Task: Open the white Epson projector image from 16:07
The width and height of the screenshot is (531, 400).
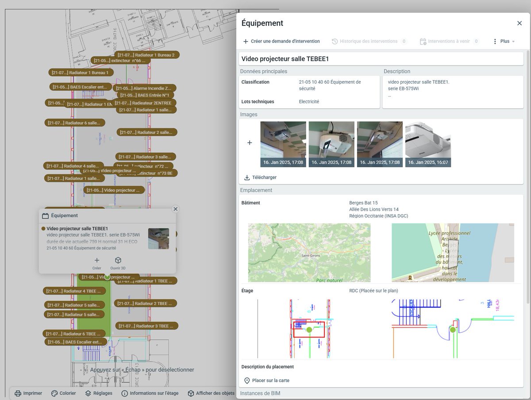Action: (428, 144)
